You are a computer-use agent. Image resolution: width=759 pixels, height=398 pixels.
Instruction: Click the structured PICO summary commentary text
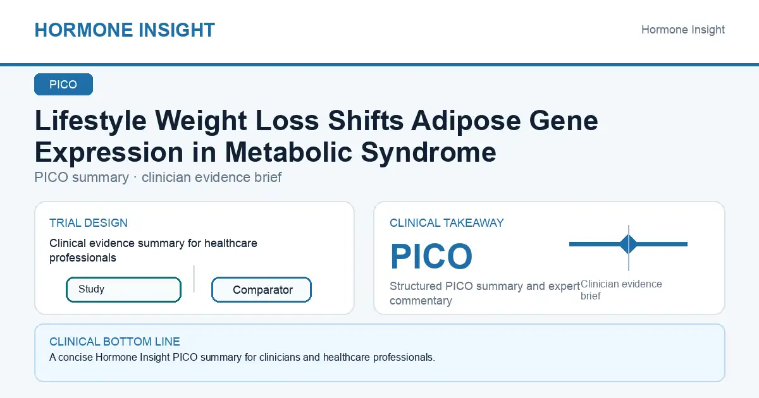pos(484,293)
